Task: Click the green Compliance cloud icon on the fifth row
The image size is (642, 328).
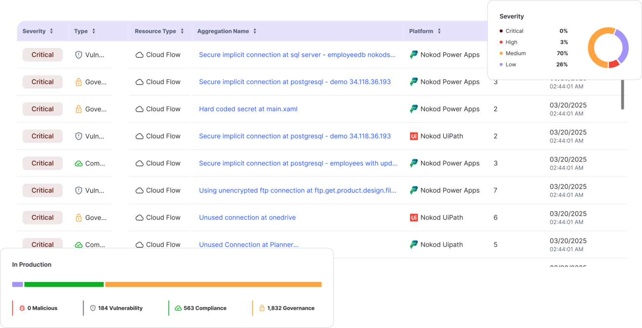Action: click(78, 163)
